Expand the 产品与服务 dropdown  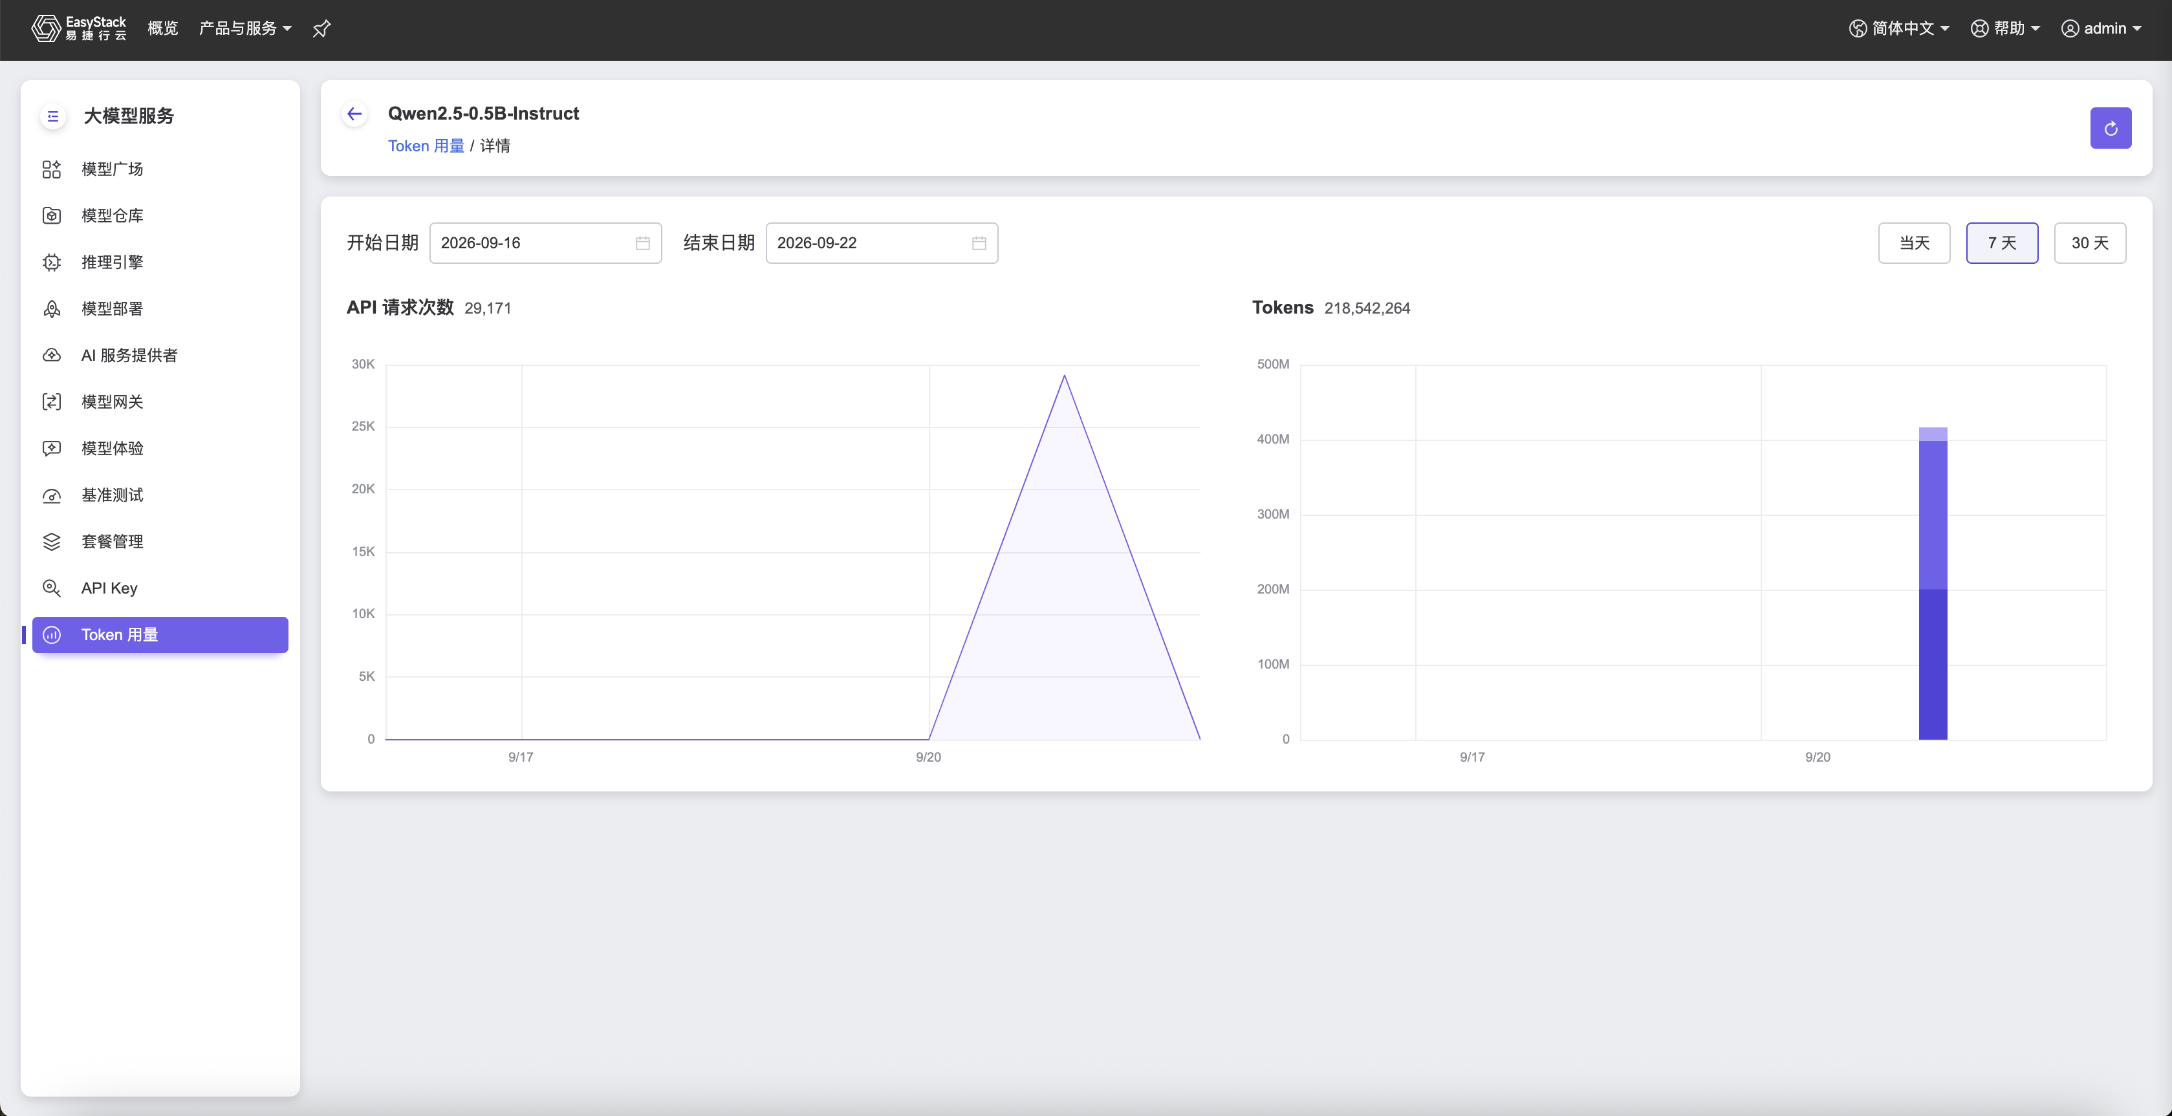[x=245, y=28]
